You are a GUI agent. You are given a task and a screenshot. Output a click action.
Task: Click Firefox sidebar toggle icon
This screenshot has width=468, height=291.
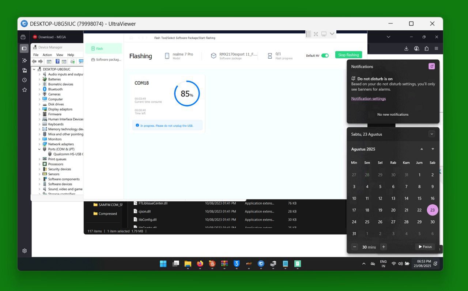pyautogui.click(x=24, y=48)
